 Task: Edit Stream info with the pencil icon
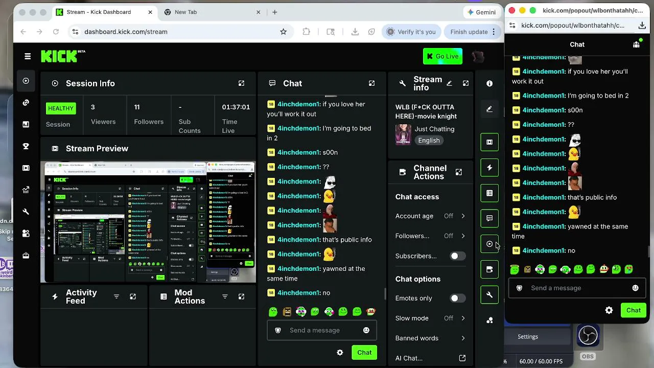(x=449, y=83)
